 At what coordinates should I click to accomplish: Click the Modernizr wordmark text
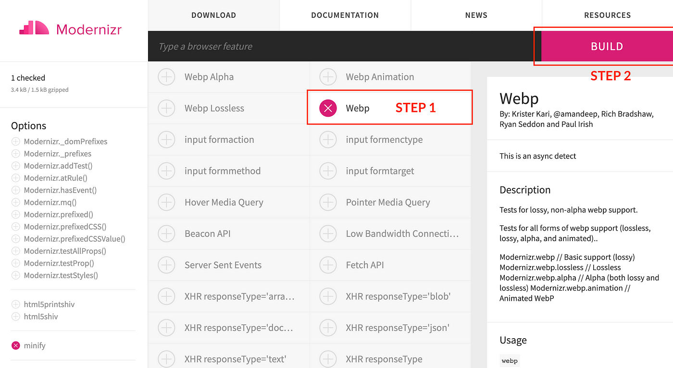tap(89, 29)
